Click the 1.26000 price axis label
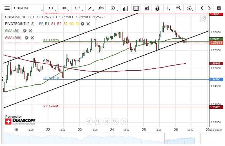Image resolution: width=225 pixels, height=146 pixels. [216, 33]
